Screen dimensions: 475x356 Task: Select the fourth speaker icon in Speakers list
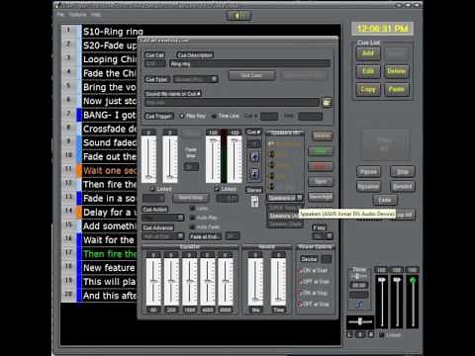click(x=271, y=175)
